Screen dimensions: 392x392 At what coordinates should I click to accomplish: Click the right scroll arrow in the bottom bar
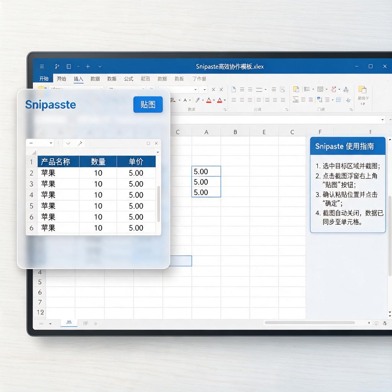369,323
